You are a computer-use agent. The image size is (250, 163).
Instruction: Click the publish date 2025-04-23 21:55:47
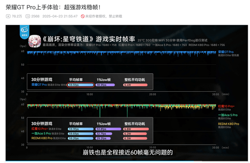pyautogui.click(x=60, y=16)
